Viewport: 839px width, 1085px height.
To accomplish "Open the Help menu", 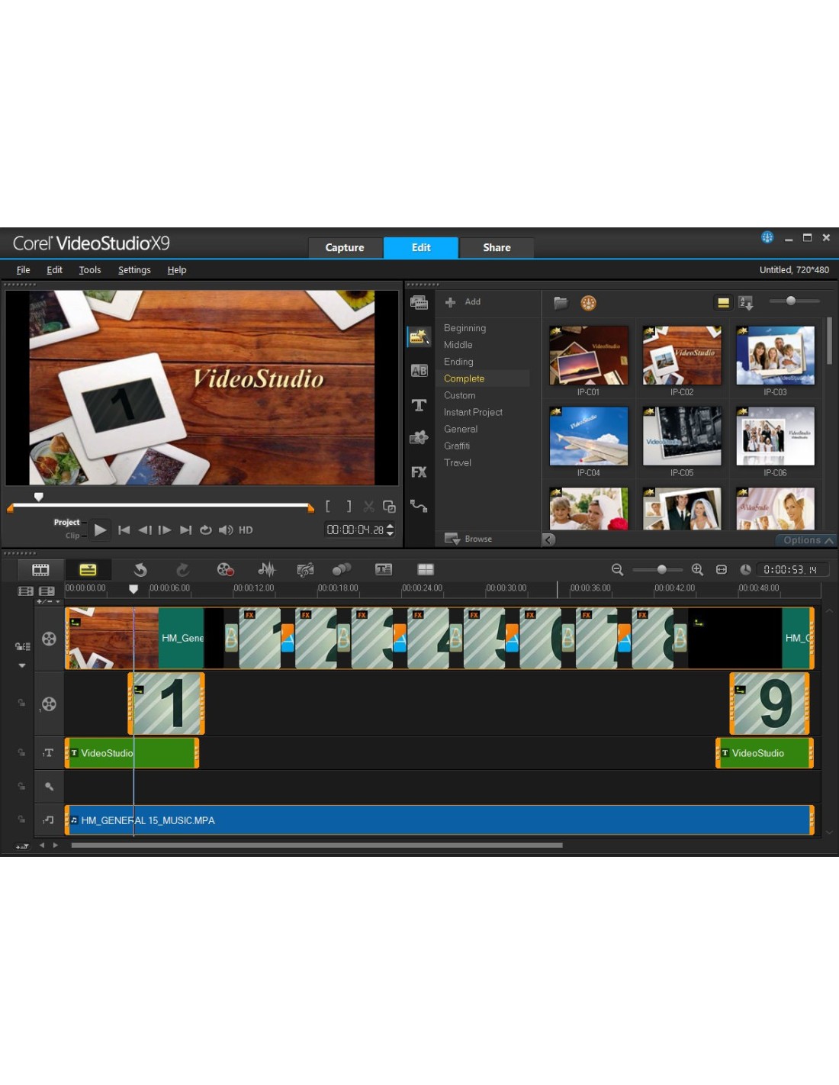I will point(177,270).
